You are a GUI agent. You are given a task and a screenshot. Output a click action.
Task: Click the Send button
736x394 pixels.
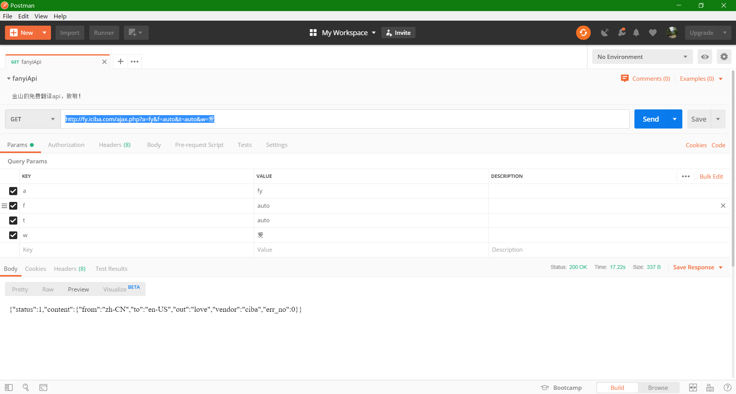pos(651,119)
